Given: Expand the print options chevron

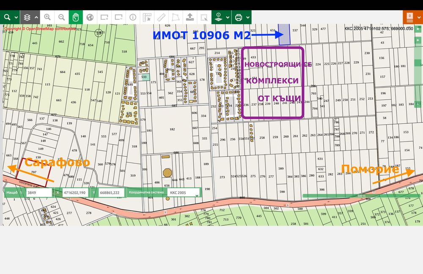Looking at the screenshot, I should [247, 17].
